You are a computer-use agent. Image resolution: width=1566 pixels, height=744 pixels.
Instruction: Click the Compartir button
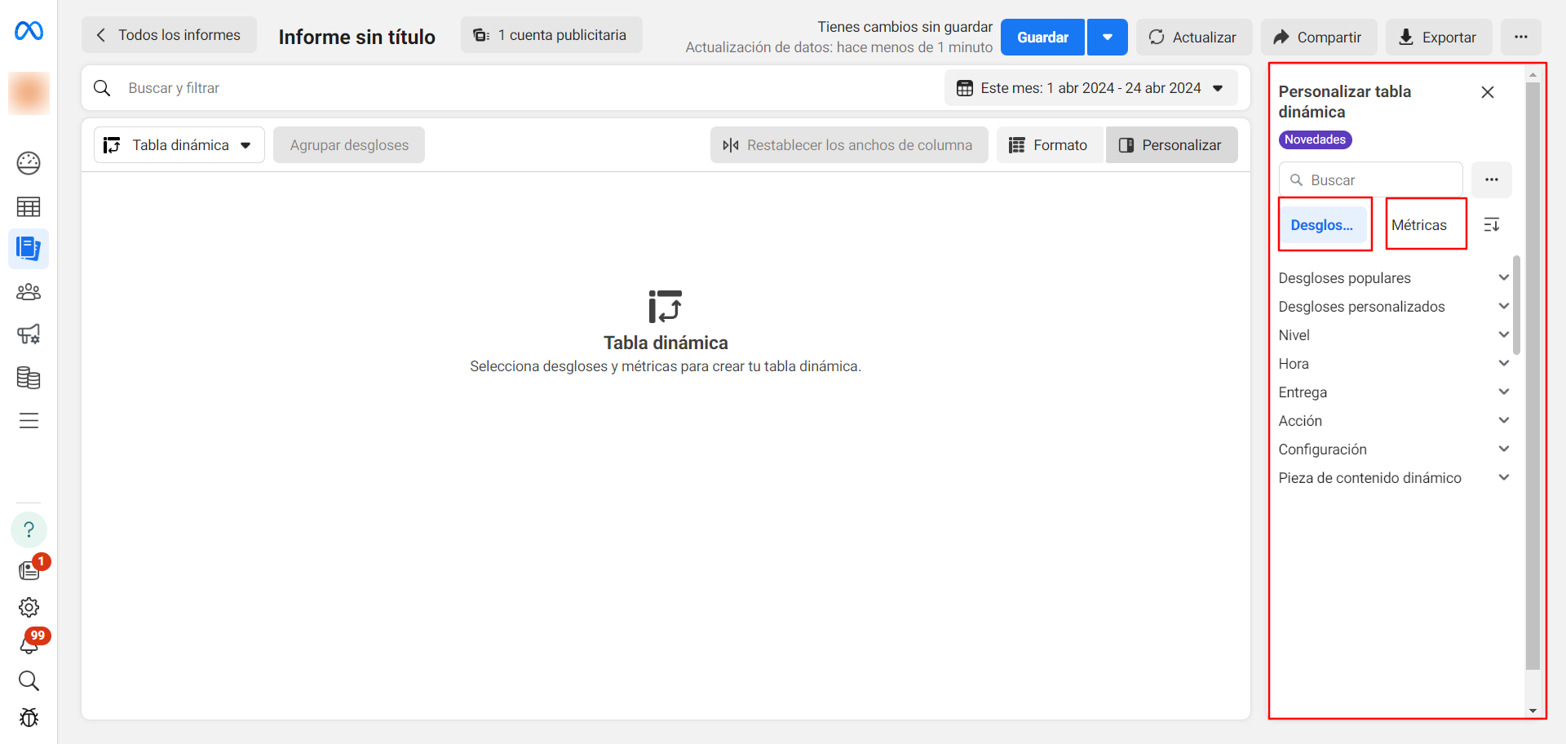coord(1319,37)
